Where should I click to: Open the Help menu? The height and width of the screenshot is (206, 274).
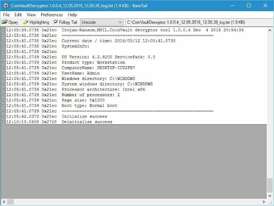72,15
